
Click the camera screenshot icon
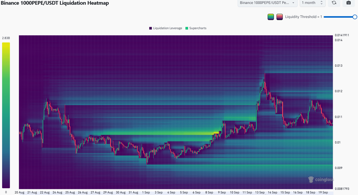(349, 3)
